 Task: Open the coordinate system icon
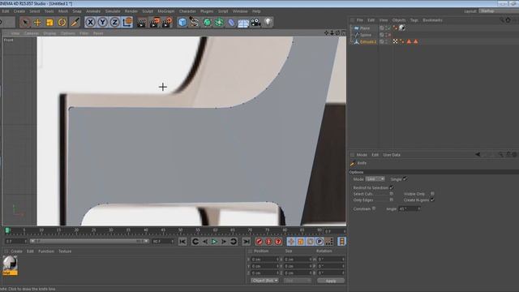(x=127, y=22)
